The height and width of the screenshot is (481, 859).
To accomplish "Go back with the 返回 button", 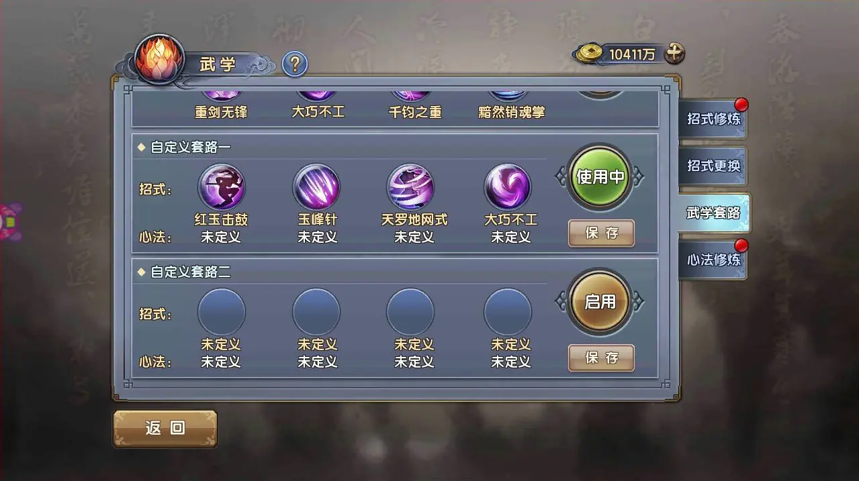I will [165, 428].
